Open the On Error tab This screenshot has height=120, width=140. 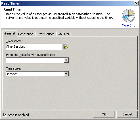point(64,34)
